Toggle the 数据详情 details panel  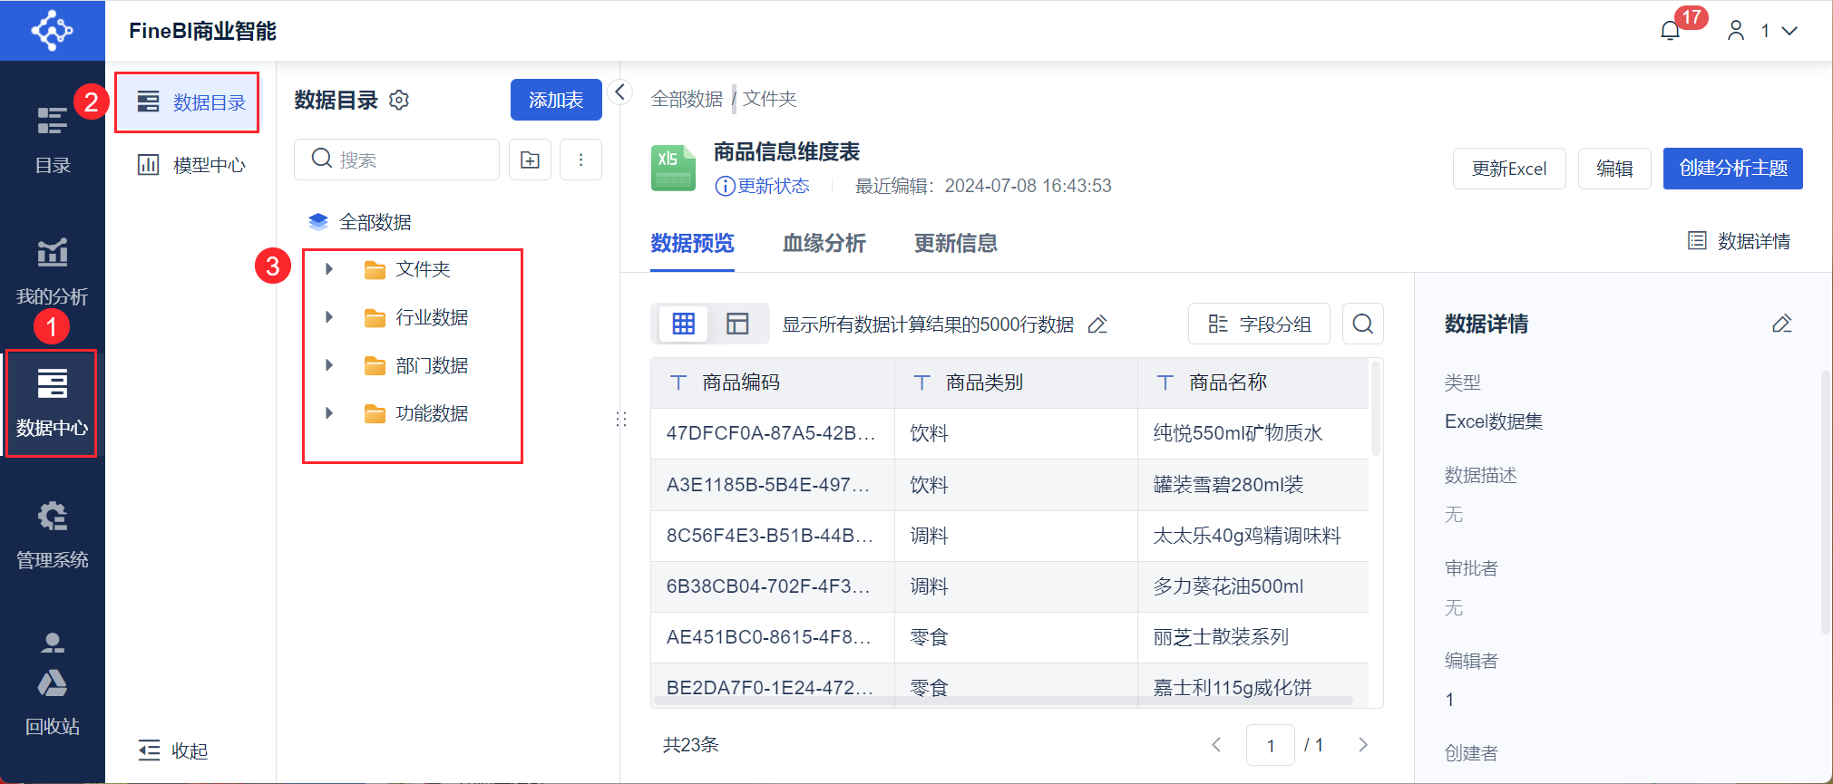(x=1739, y=241)
